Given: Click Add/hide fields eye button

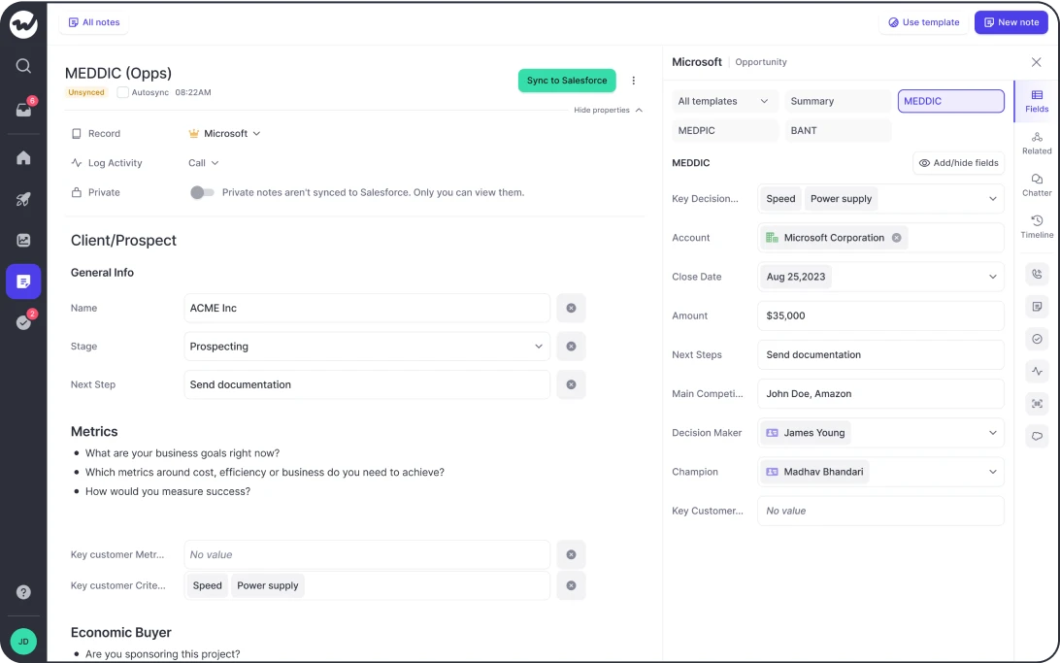Looking at the screenshot, I should [959, 163].
